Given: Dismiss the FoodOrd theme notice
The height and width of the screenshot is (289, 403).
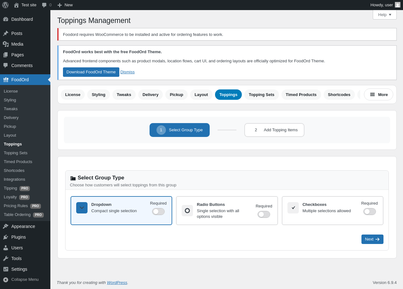Looking at the screenshot, I should (128, 72).
